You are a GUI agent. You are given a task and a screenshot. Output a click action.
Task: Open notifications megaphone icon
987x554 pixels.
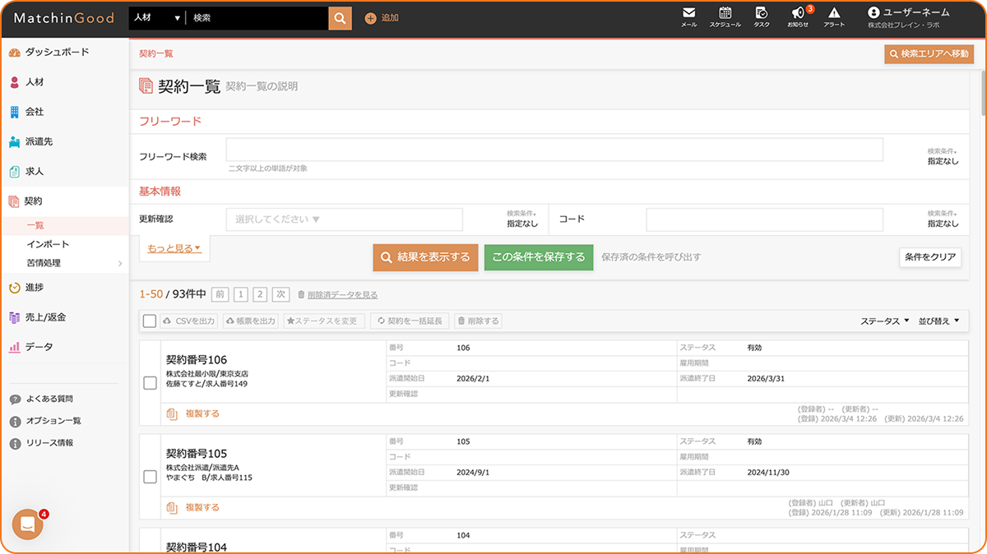797,13
